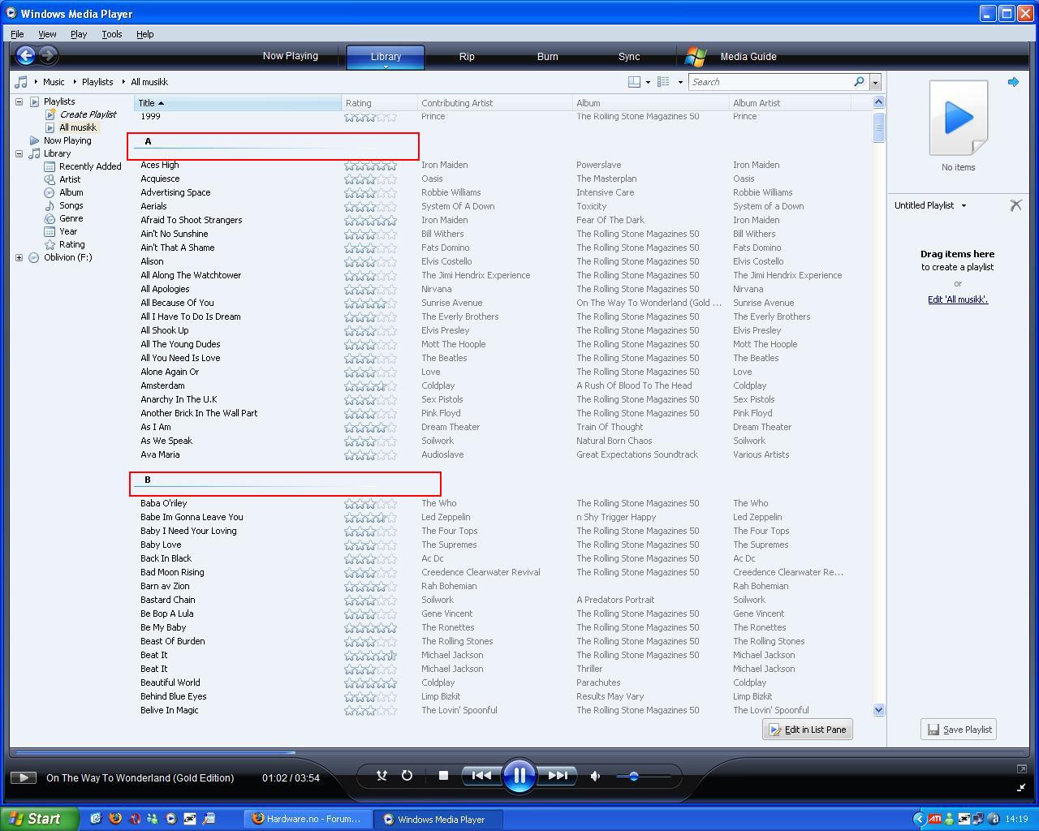Click the forward navigation arrow

coord(48,55)
